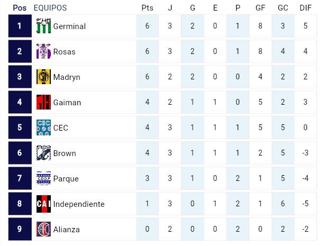Click the Madryn team crest icon
Viewport: 325px width, 246px height.
click(x=43, y=77)
